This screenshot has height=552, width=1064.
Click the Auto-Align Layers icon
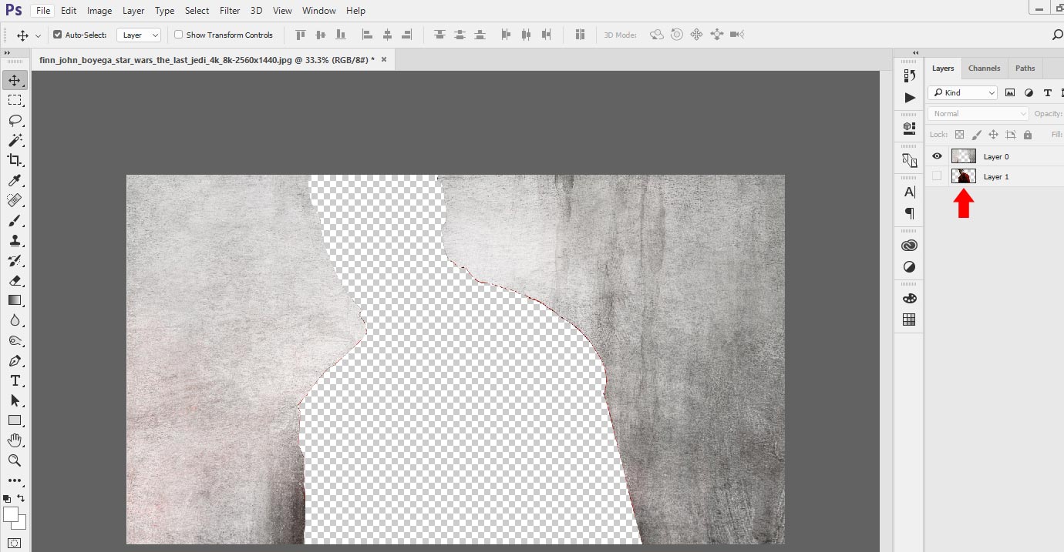pos(581,35)
